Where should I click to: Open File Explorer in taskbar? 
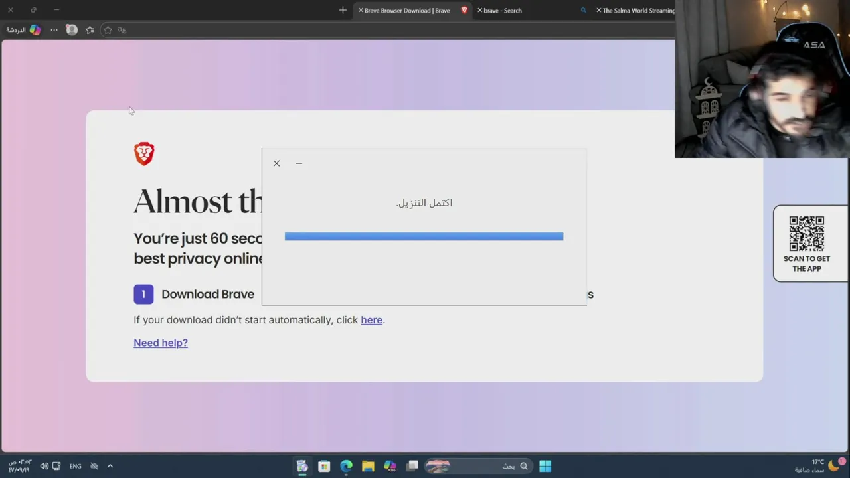point(368,466)
